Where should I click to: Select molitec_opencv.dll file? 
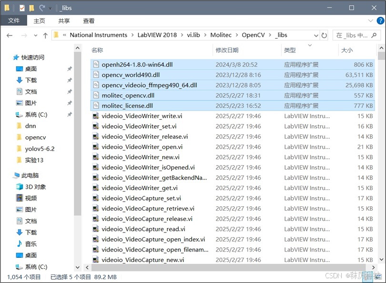(233, 95)
